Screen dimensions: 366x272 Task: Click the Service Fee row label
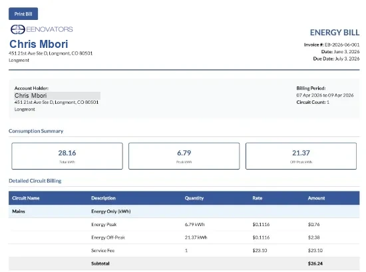pos(102,251)
